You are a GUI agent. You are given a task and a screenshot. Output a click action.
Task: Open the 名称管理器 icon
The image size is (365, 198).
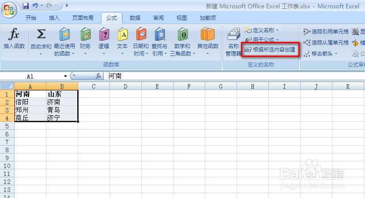click(233, 34)
